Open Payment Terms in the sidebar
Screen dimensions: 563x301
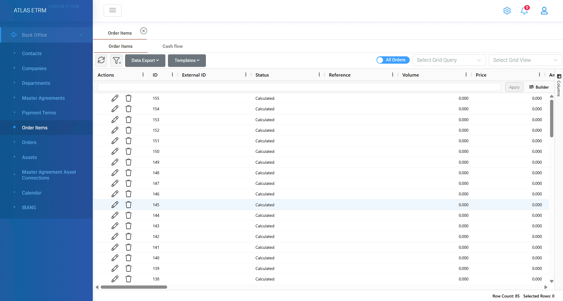[39, 113]
